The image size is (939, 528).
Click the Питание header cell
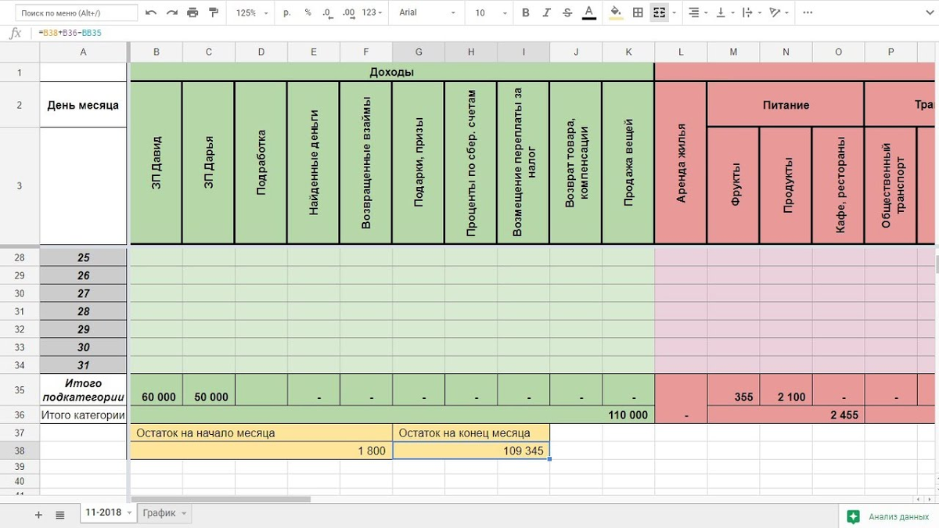tap(786, 104)
